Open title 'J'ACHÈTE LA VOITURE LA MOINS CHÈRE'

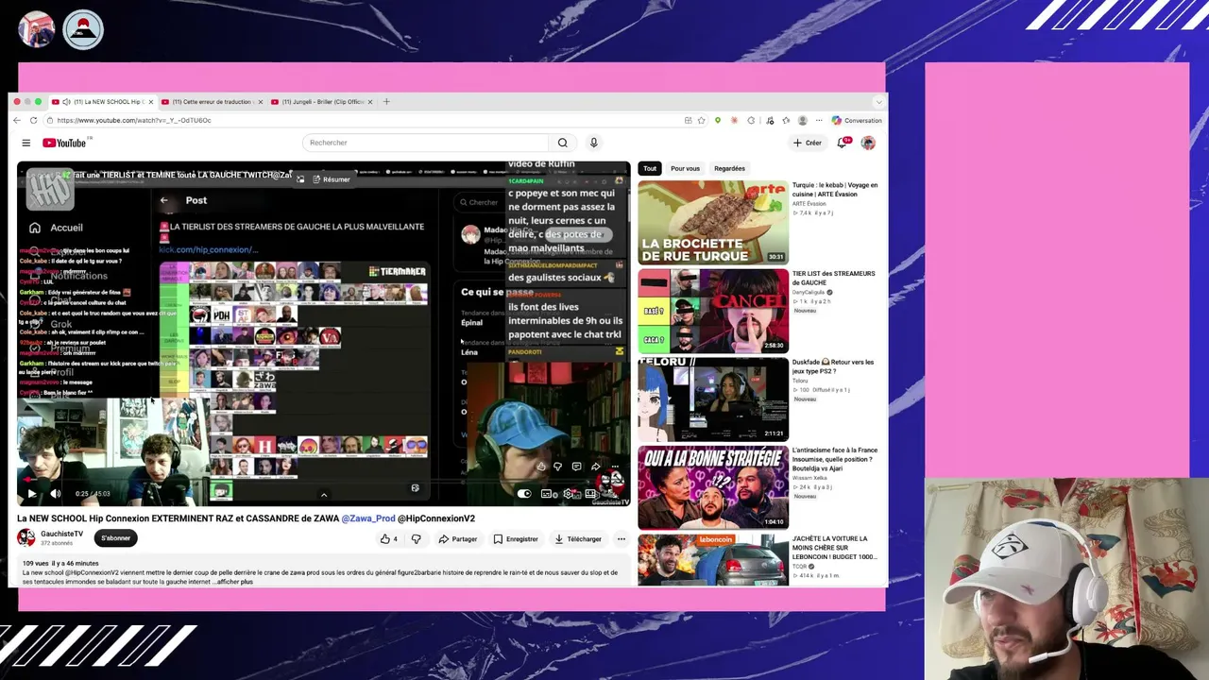[835, 547]
